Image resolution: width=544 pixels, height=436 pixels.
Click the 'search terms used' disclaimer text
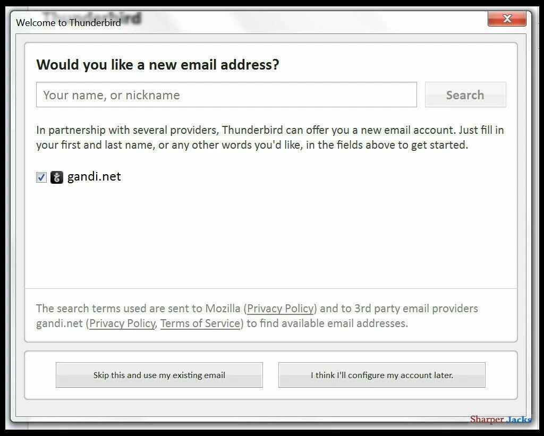pyautogui.click(x=257, y=315)
